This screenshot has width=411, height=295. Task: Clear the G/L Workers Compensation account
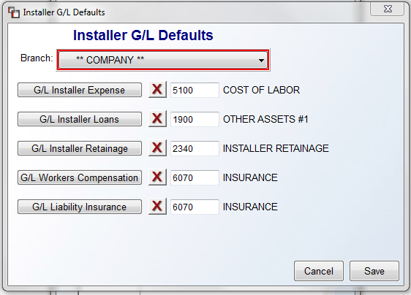157,177
